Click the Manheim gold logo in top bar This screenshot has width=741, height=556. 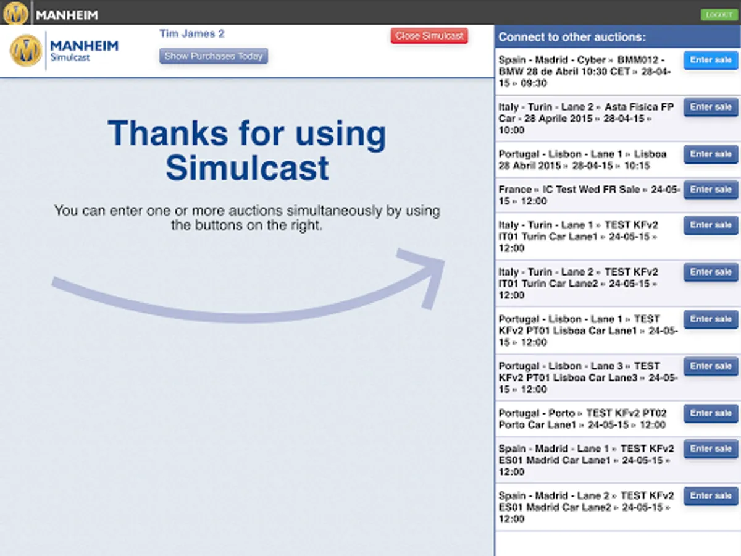click(x=16, y=13)
